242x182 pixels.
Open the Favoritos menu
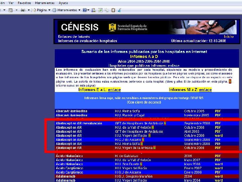24,3
